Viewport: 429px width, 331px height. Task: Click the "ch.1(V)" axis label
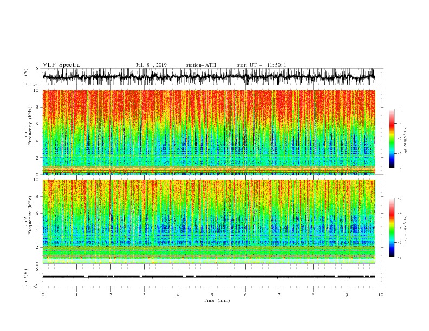26,77
